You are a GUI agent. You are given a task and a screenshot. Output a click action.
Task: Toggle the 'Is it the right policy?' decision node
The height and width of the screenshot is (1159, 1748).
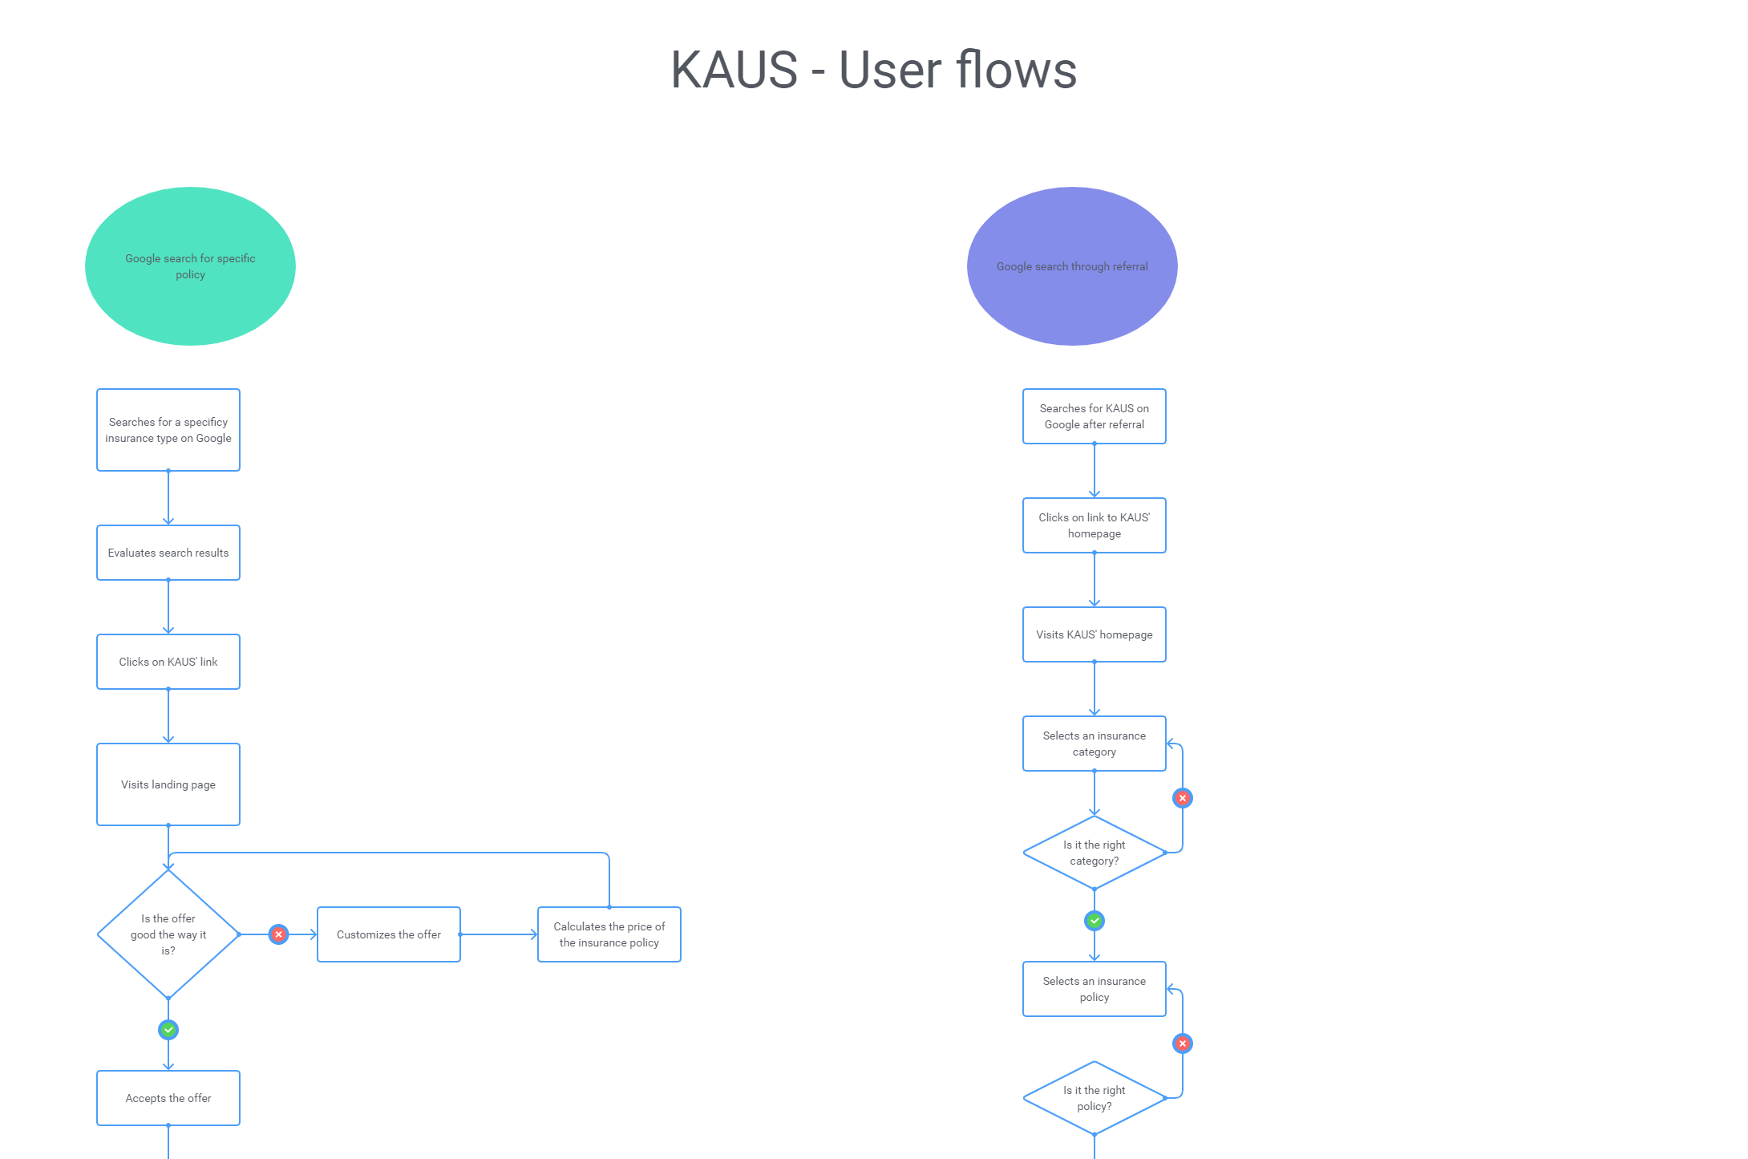[1094, 1097]
